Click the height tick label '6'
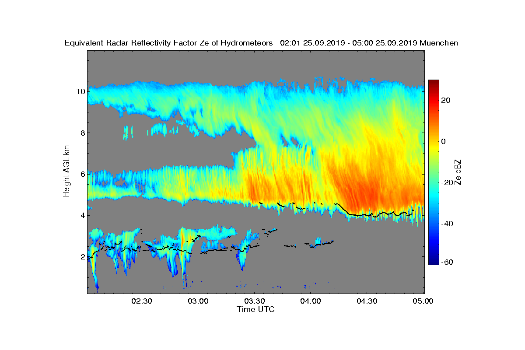 tap(82, 174)
